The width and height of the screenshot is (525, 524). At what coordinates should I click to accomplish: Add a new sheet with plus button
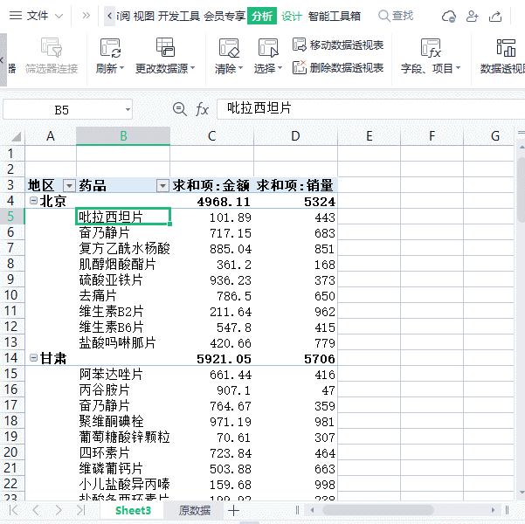tap(234, 510)
